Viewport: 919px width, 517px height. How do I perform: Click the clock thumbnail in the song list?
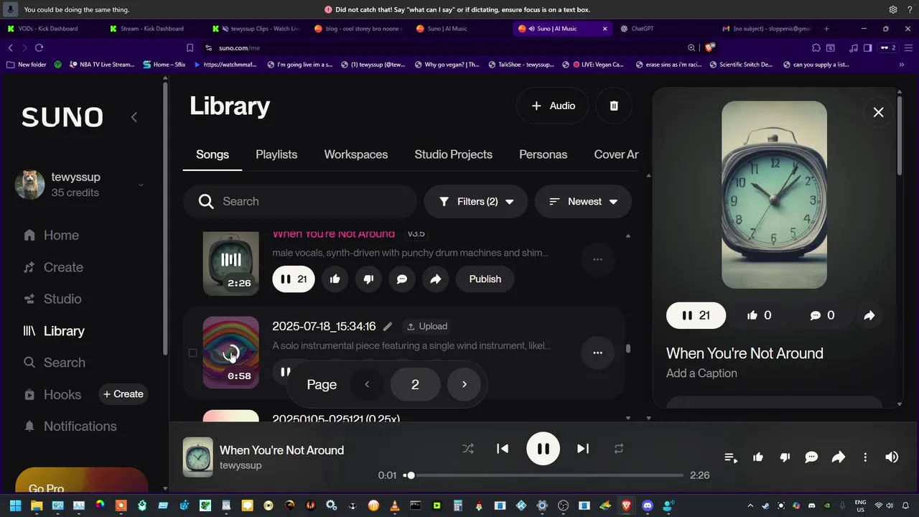click(x=230, y=262)
